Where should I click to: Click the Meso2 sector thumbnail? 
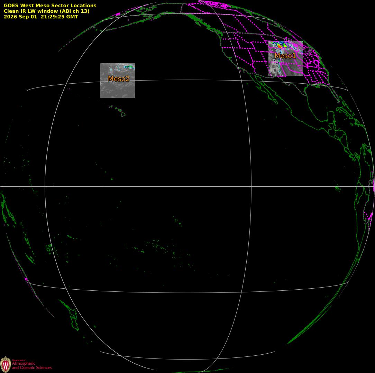(117, 81)
